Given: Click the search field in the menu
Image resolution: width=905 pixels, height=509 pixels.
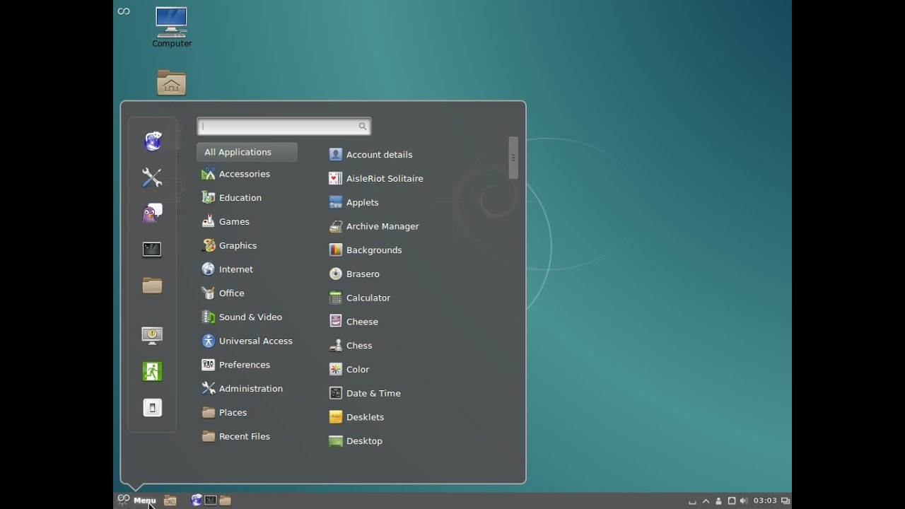Looking at the screenshot, I should (284, 127).
